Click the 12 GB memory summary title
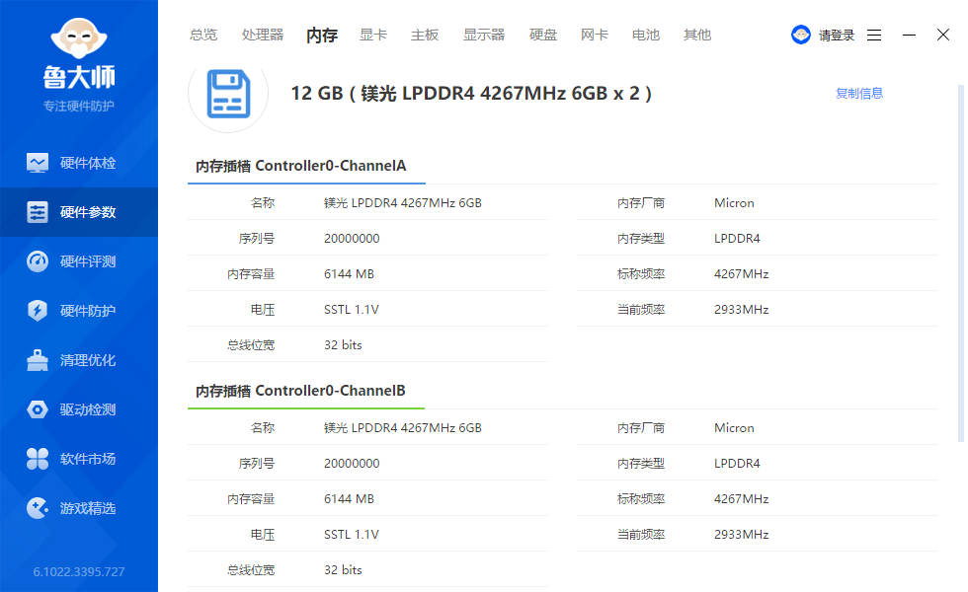The height and width of the screenshot is (592, 968). (471, 93)
